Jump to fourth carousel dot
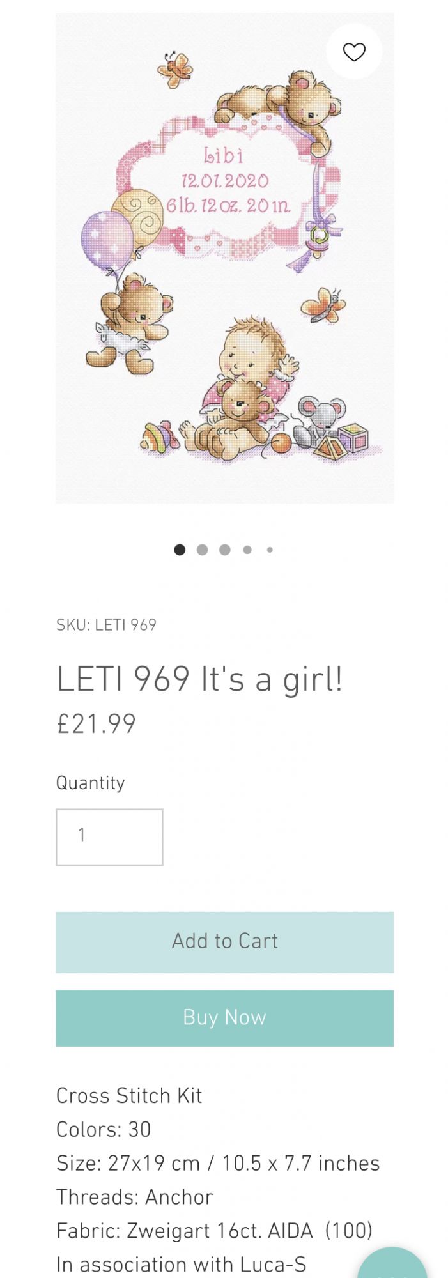Image resolution: width=448 pixels, height=1278 pixels. click(x=247, y=550)
